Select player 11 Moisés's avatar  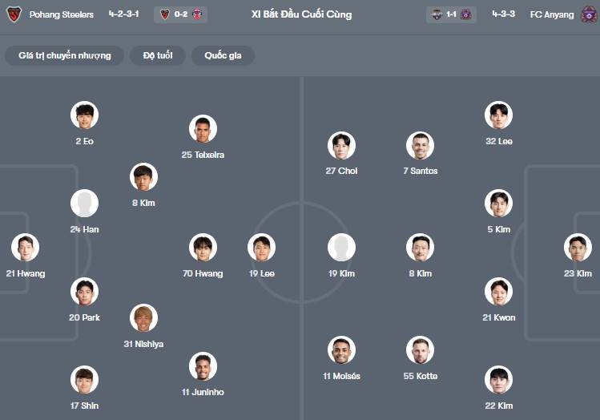point(341,350)
